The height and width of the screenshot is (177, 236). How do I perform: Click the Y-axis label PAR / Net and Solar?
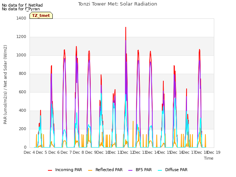pos(5,84)
